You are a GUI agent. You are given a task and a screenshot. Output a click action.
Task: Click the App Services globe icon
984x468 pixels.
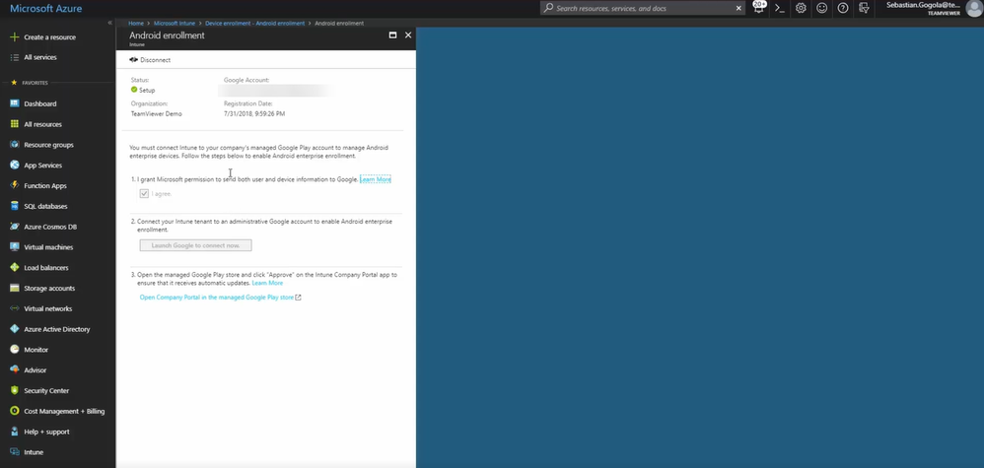[15, 165]
